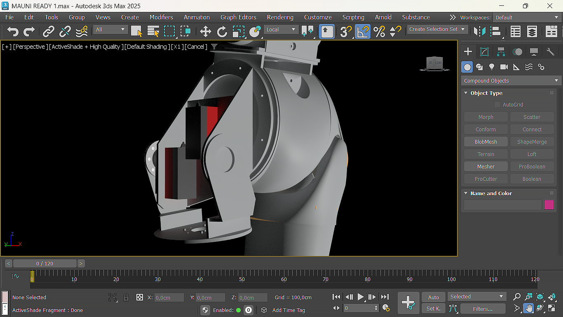Image resolution: width=563 pixels, height=317 pixels.
Task: Open the Rendering menu
Action: coord(280,17)
